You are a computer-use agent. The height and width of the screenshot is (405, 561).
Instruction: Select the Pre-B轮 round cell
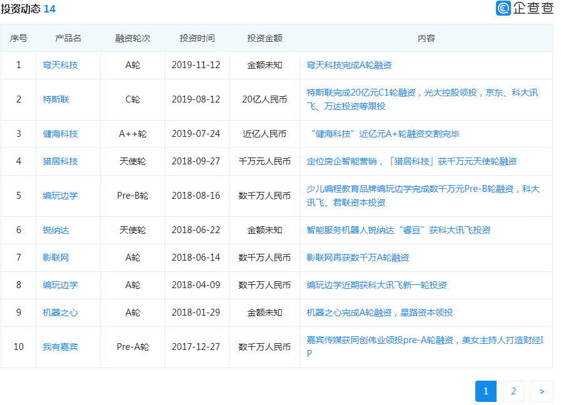[x=133, y=196]
